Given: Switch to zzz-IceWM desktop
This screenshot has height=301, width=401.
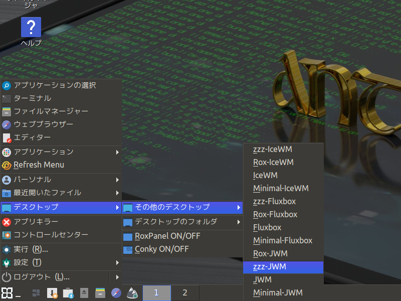Looking at the screenshot, I should click(283, 149).
